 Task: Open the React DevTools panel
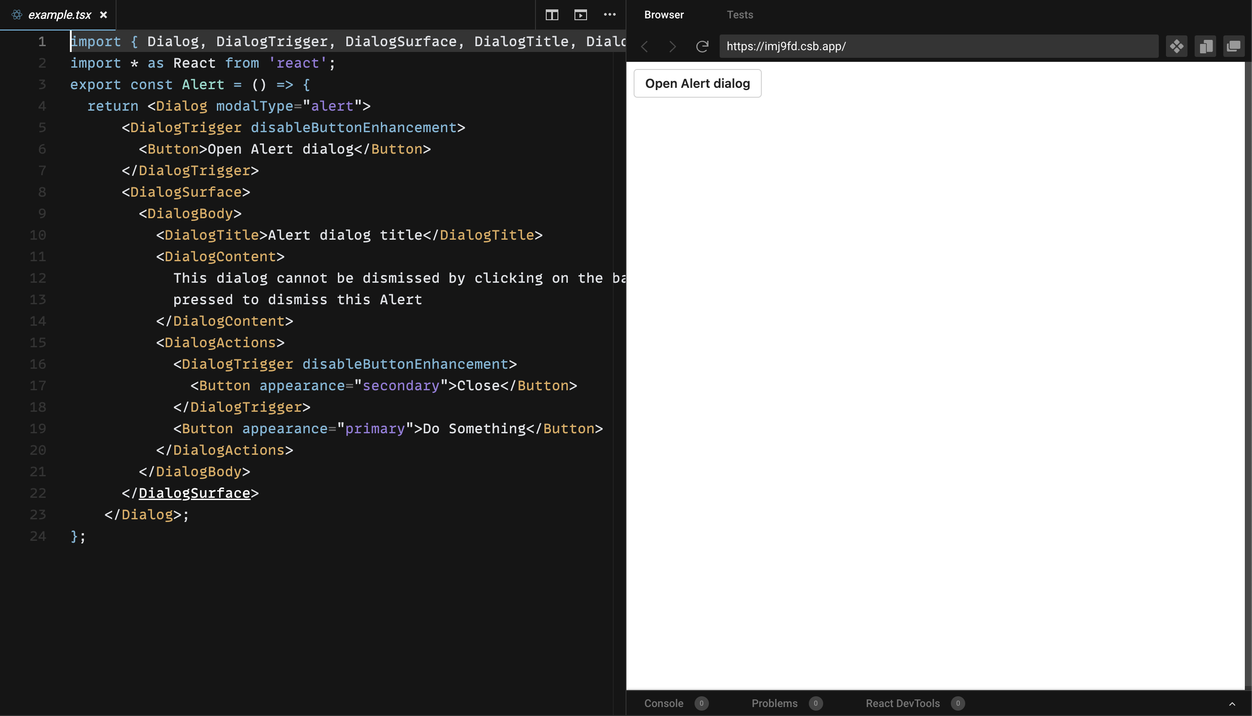[903, 703]
